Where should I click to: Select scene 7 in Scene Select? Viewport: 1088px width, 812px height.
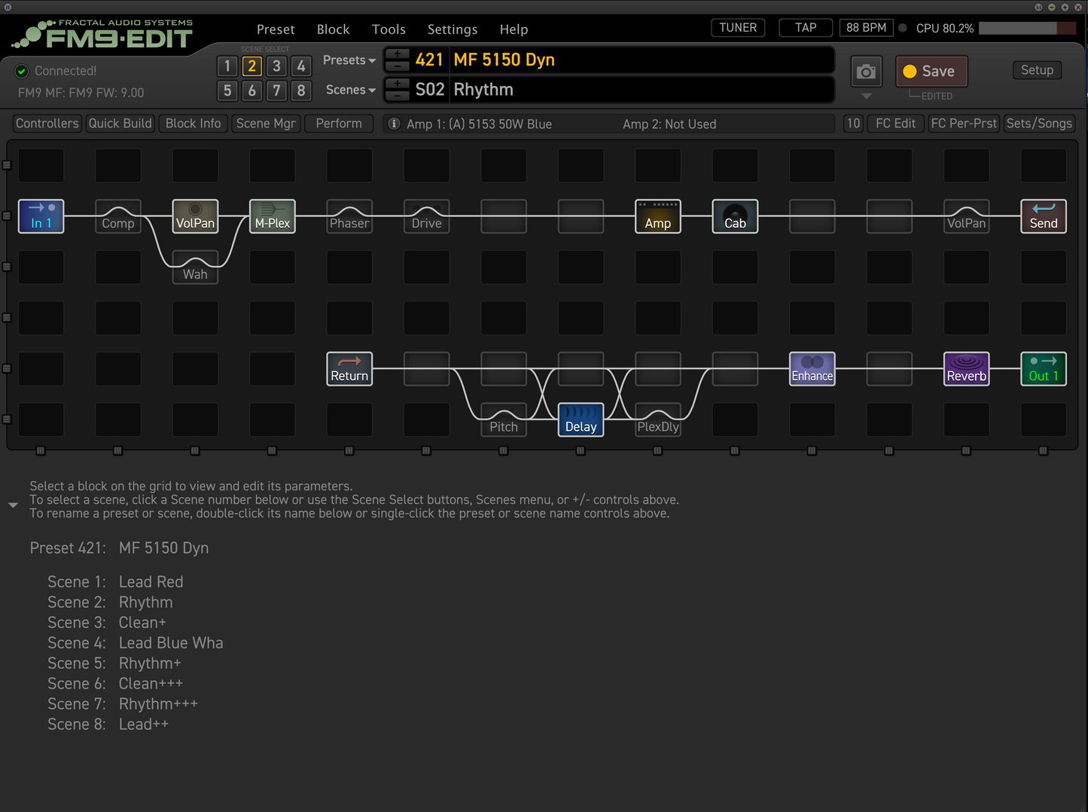[276, 91]
